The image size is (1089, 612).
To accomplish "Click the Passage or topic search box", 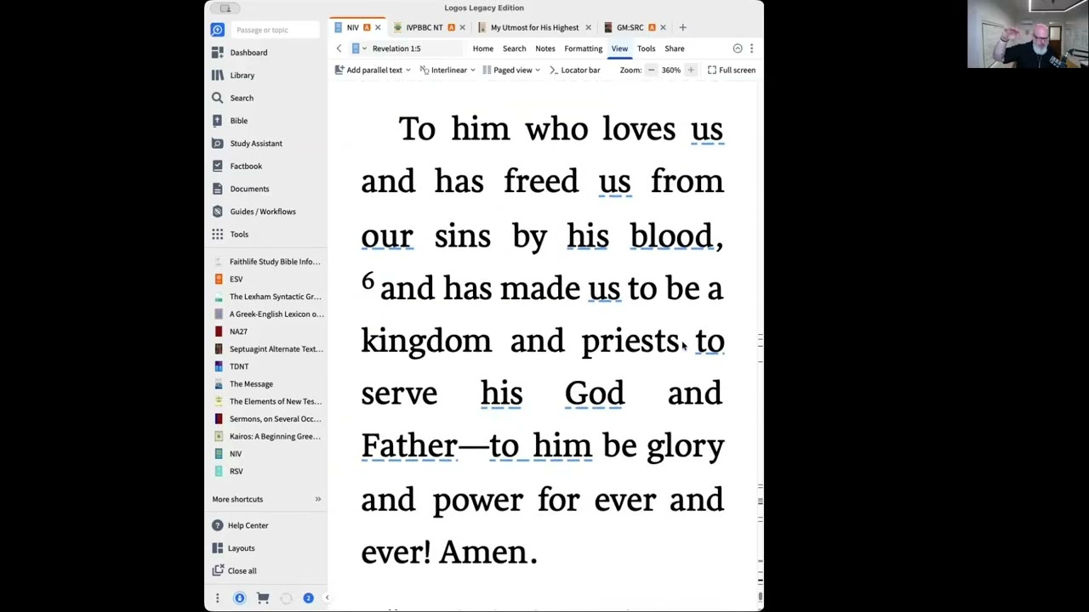I will 275,30.
